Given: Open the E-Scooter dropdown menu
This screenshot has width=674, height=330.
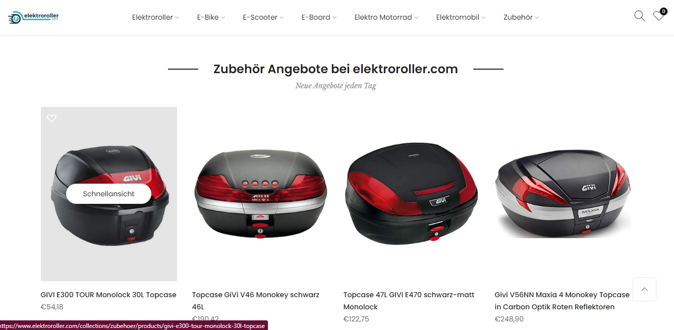Looking at the screenshot, I should [263, 17].
